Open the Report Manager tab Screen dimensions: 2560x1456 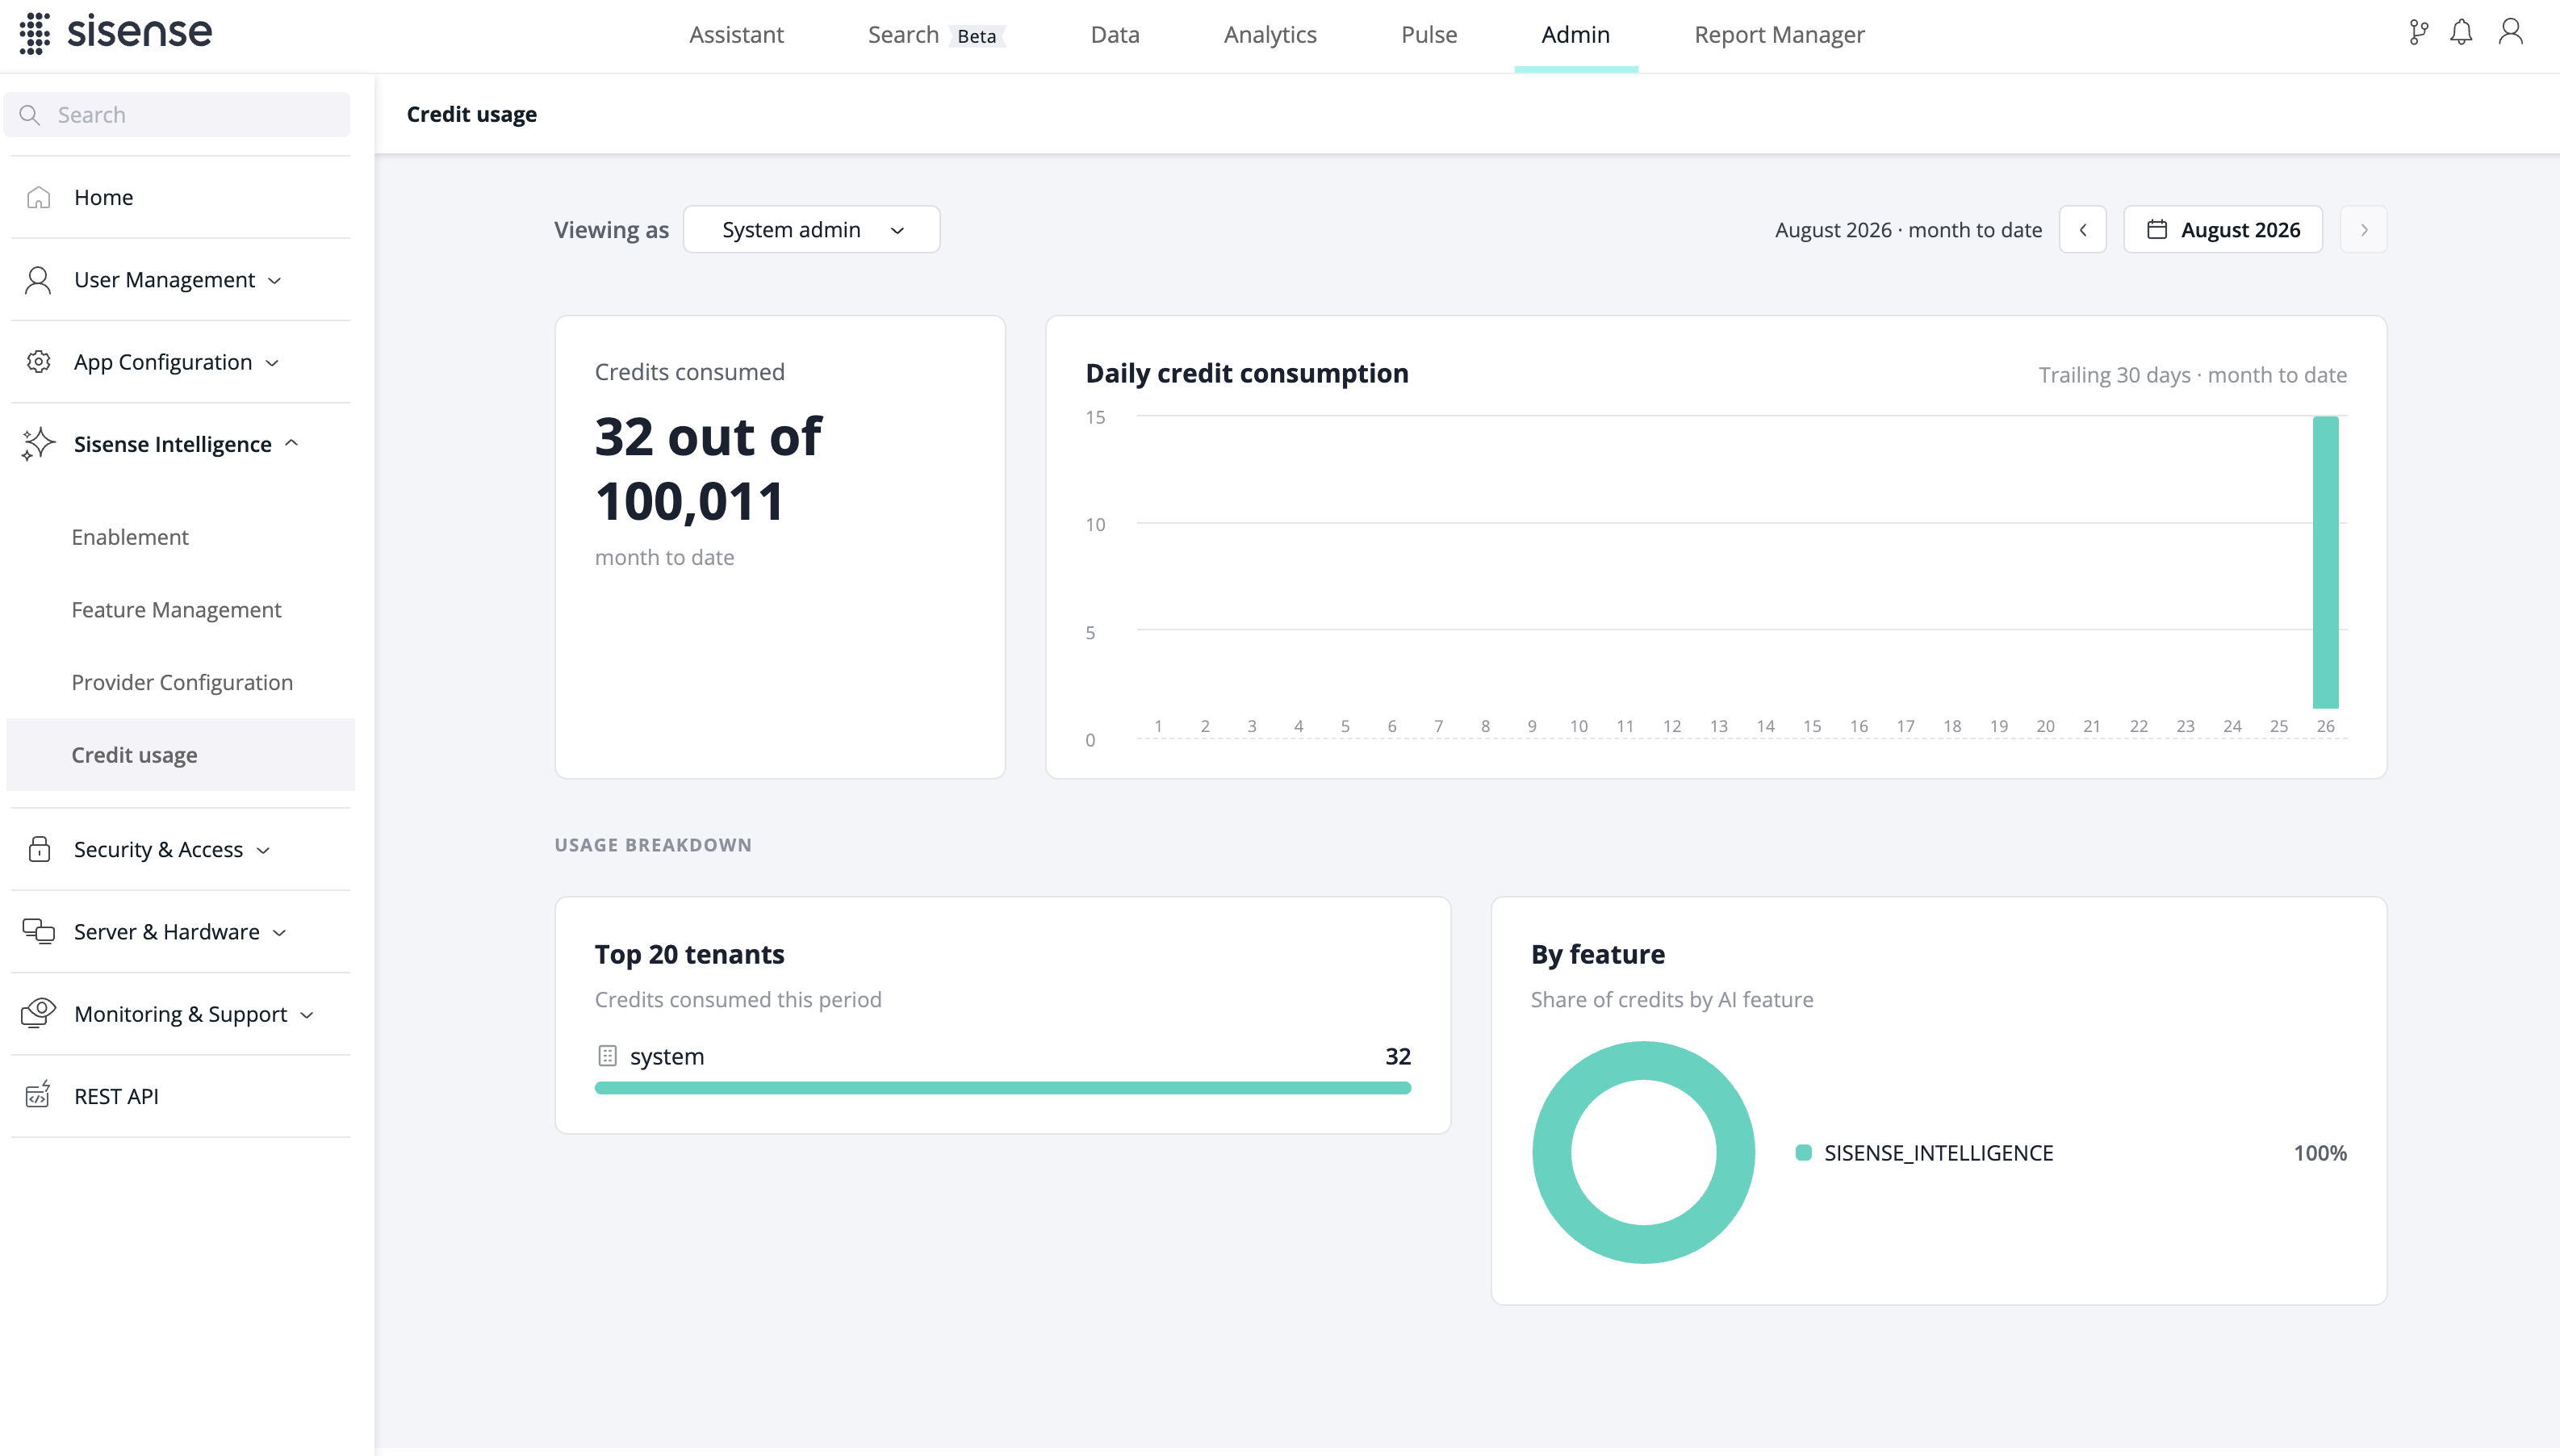pos(1779,35)
